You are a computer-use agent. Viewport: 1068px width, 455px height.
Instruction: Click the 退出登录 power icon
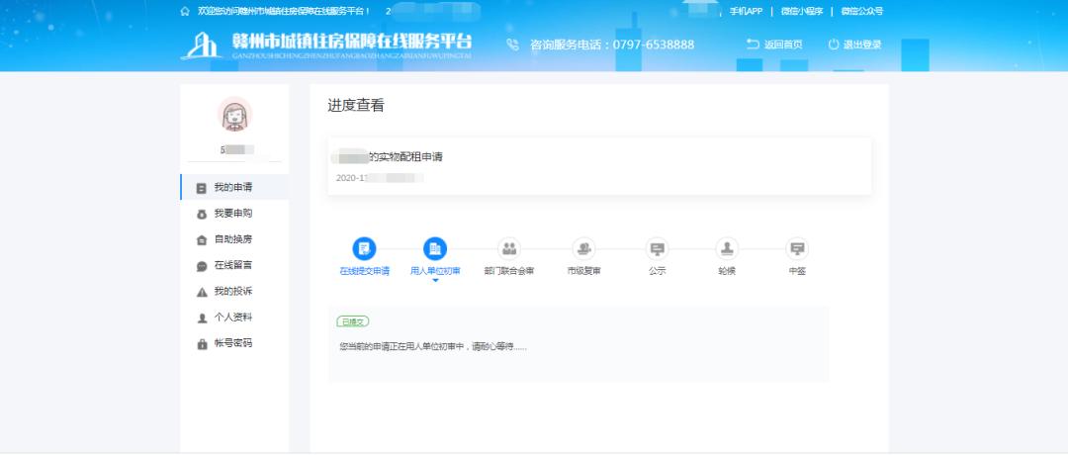tap(834, 45)
